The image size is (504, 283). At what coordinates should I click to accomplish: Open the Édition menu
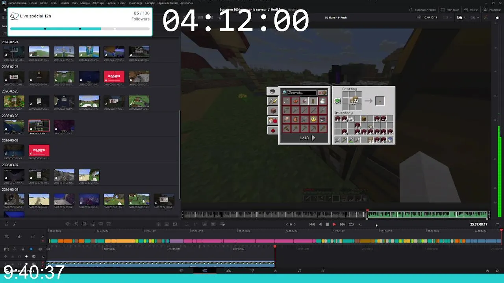[x=44, y=3]
